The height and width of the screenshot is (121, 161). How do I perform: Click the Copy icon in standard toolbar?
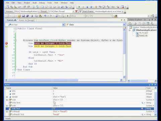(x=36, y=16)
